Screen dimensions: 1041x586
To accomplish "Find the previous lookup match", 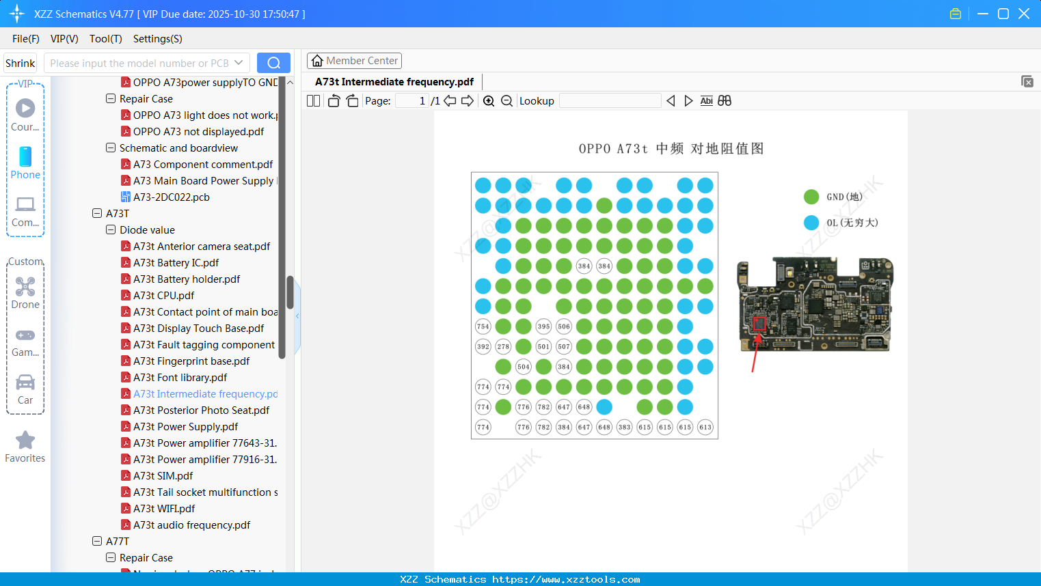I will coord(671,101).
